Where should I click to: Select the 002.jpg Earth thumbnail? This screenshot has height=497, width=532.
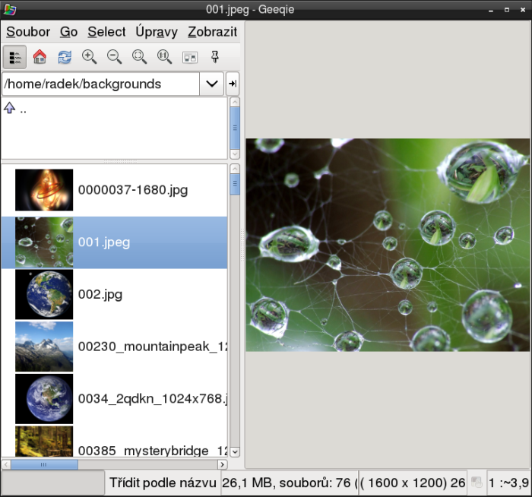tap(44, 294)
